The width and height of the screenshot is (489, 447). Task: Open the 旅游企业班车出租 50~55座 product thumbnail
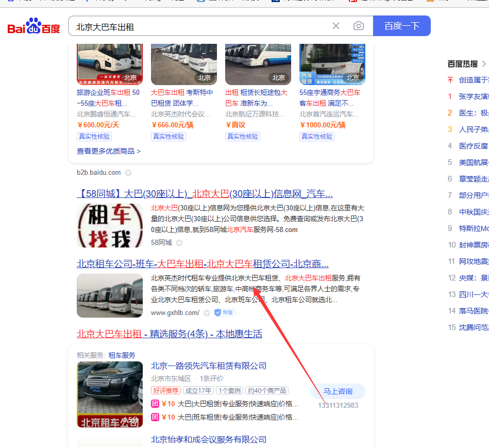pyautogui.click(x=110, y=64)
